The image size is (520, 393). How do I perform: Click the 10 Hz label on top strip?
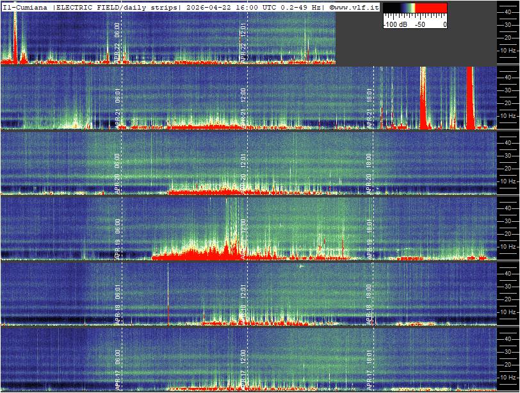click(x=508, y=50)
